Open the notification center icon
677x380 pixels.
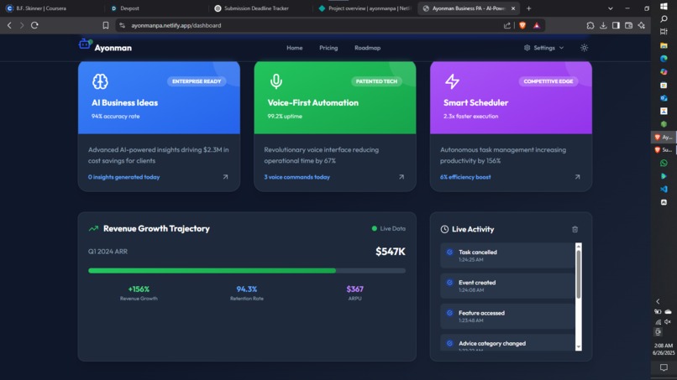[x=664, y=367]
